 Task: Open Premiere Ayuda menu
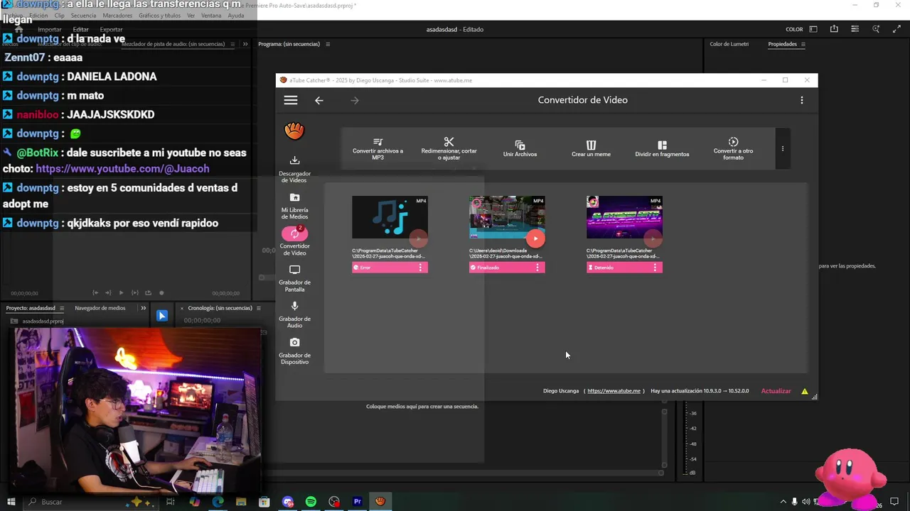coord(235,16)
